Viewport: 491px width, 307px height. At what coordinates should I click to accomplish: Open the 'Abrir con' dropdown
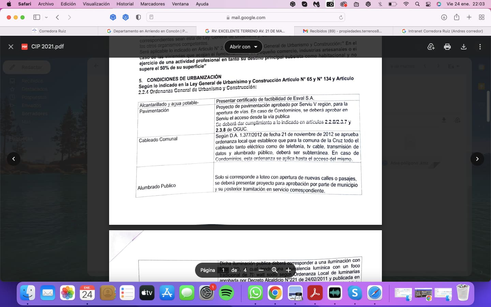pos(243,47)
